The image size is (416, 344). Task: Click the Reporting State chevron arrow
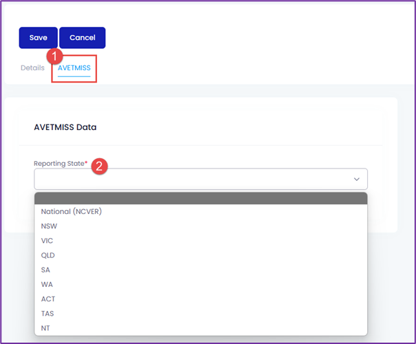(357, 179)
